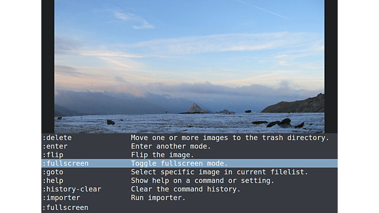
Task: Click the highlighted :fullscreen completion row
Action: 190,164
